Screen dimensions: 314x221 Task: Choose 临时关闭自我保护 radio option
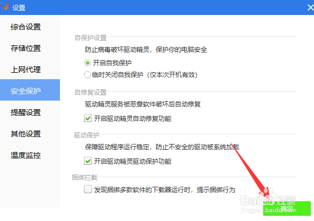87,75
